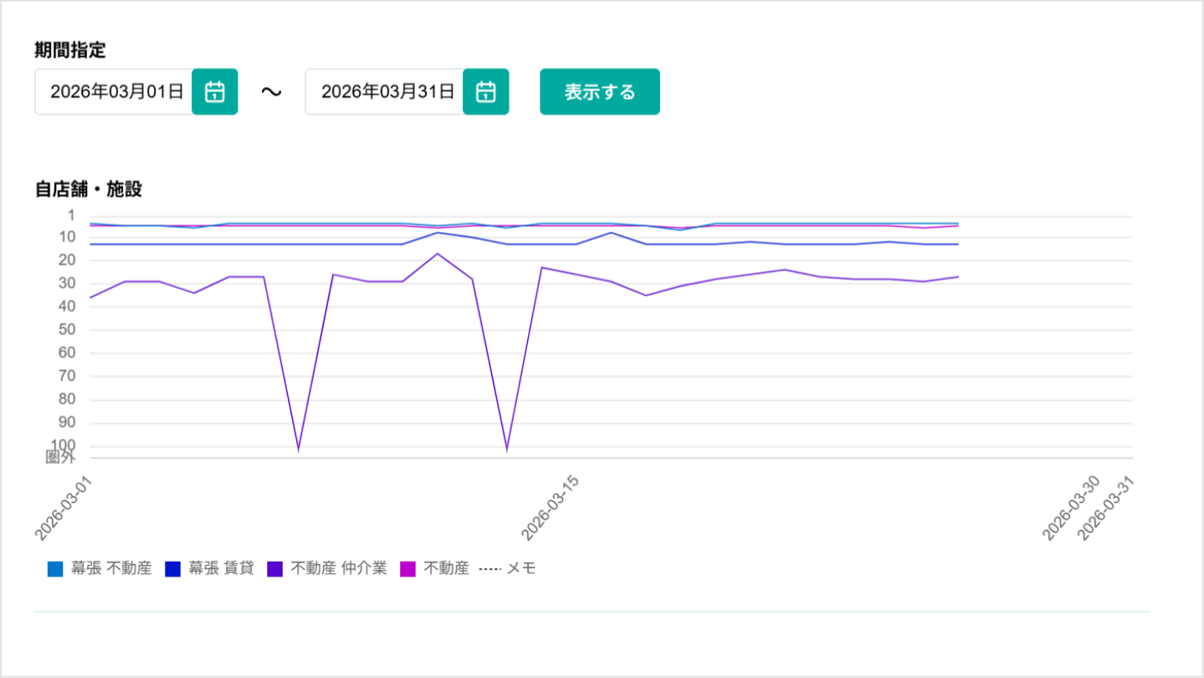Image resolution: width=1204 pixels, height=678 pixels.
Task: Toggle the メモ dotted legend entry
Action: (507, 569)
